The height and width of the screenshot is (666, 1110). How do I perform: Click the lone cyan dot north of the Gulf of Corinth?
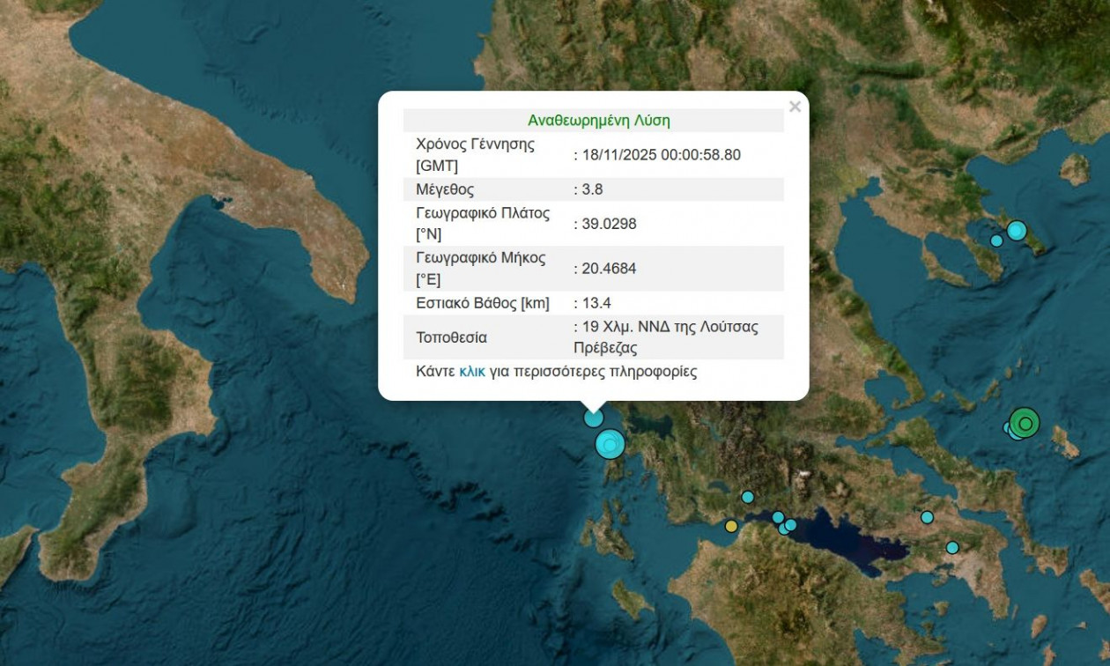pos(747,497)
